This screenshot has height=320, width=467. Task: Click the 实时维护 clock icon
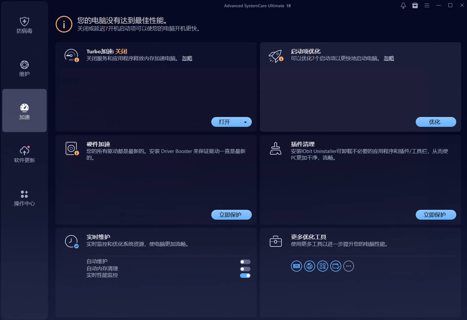coord(72,242)
